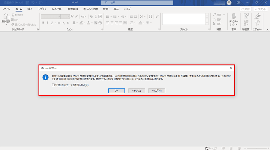Start Dictation microphone
This screenshot has height=150, width=270.
point(234,17)
